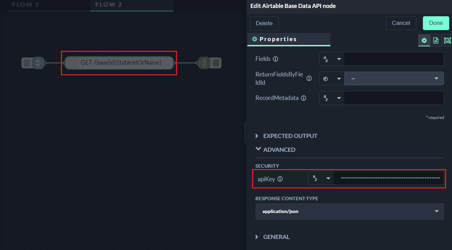Trigger the inject node button
This screenshot has width=452, height=250.
coord(26,63)
